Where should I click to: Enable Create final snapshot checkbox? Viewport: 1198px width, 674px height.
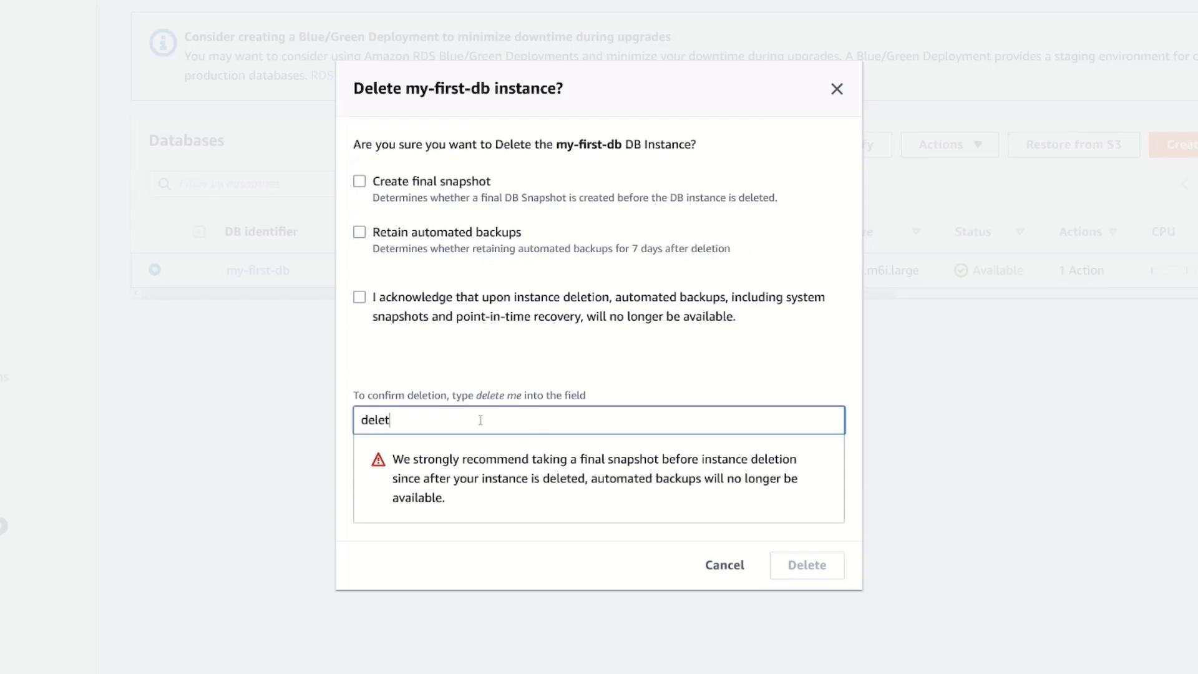[x=359, y=182]
